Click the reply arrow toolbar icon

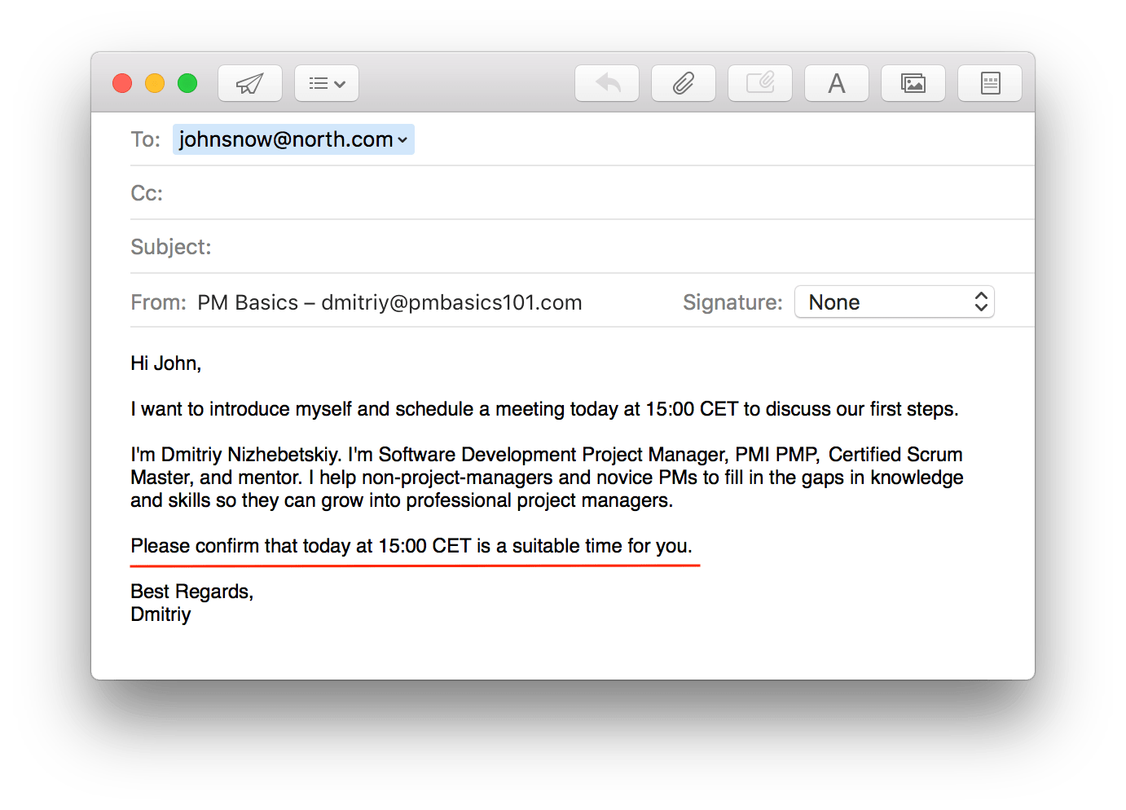(607, 83)
